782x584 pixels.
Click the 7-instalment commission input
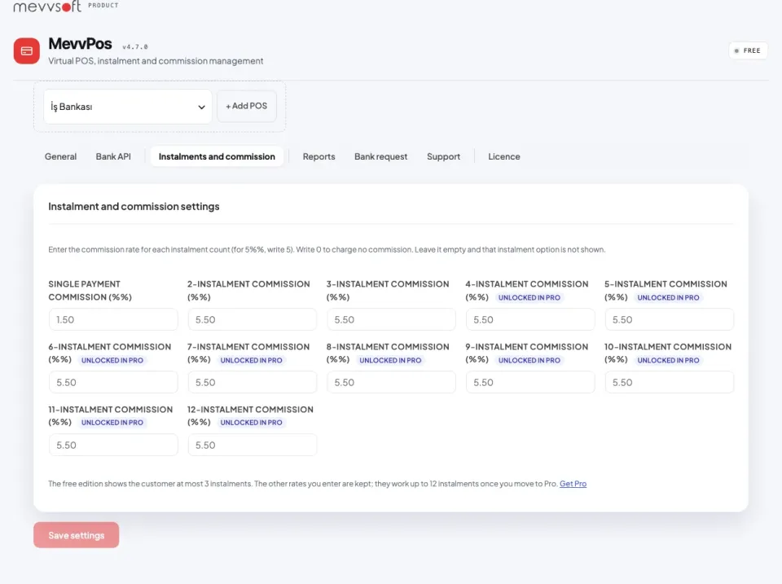click(253, 382)
